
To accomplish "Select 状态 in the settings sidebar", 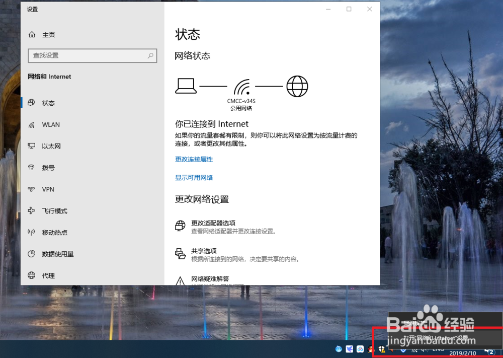I will 93,103.
